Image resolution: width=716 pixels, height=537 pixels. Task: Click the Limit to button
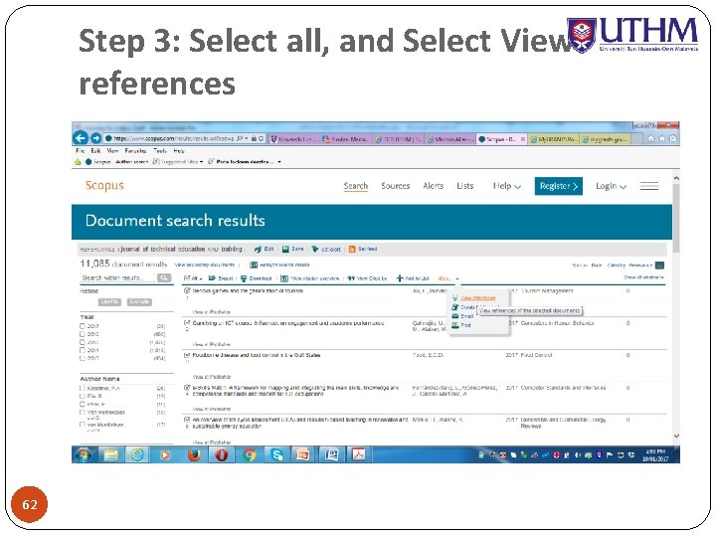109,302
